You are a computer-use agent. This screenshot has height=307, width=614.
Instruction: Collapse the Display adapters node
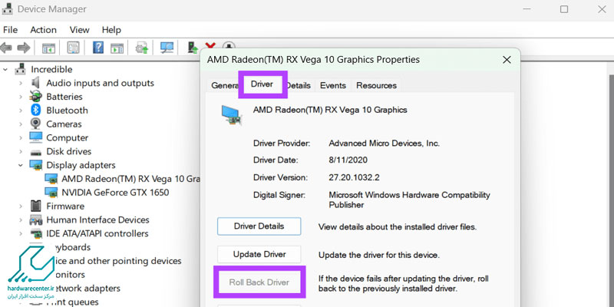[x=21, y=165]
